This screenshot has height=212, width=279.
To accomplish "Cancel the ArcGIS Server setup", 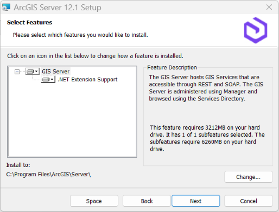I will [248, 201].
